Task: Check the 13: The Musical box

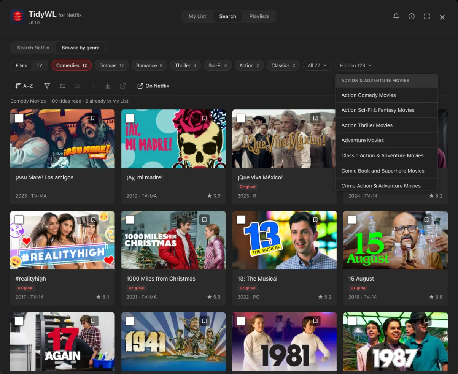Action: pos(241,220)
